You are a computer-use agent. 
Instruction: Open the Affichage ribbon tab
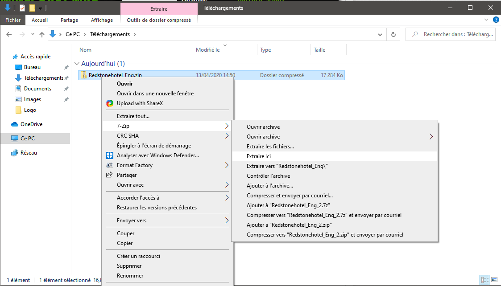click(x=102, y=20)
